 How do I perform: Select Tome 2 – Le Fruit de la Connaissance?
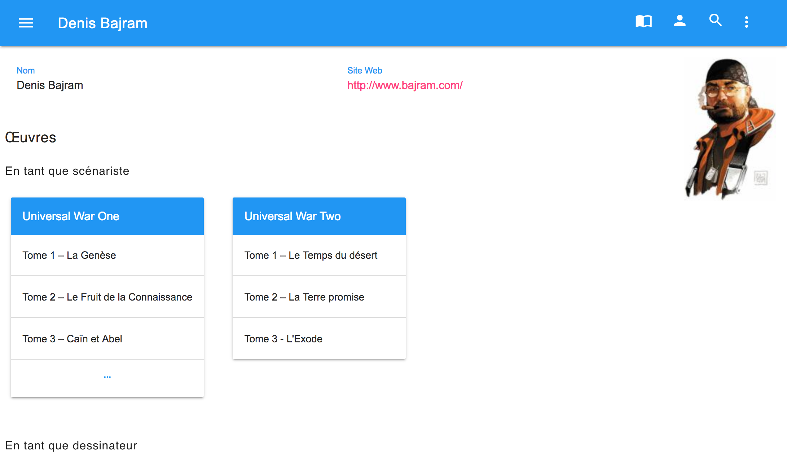pyautogui.click(x=107, y=297)
